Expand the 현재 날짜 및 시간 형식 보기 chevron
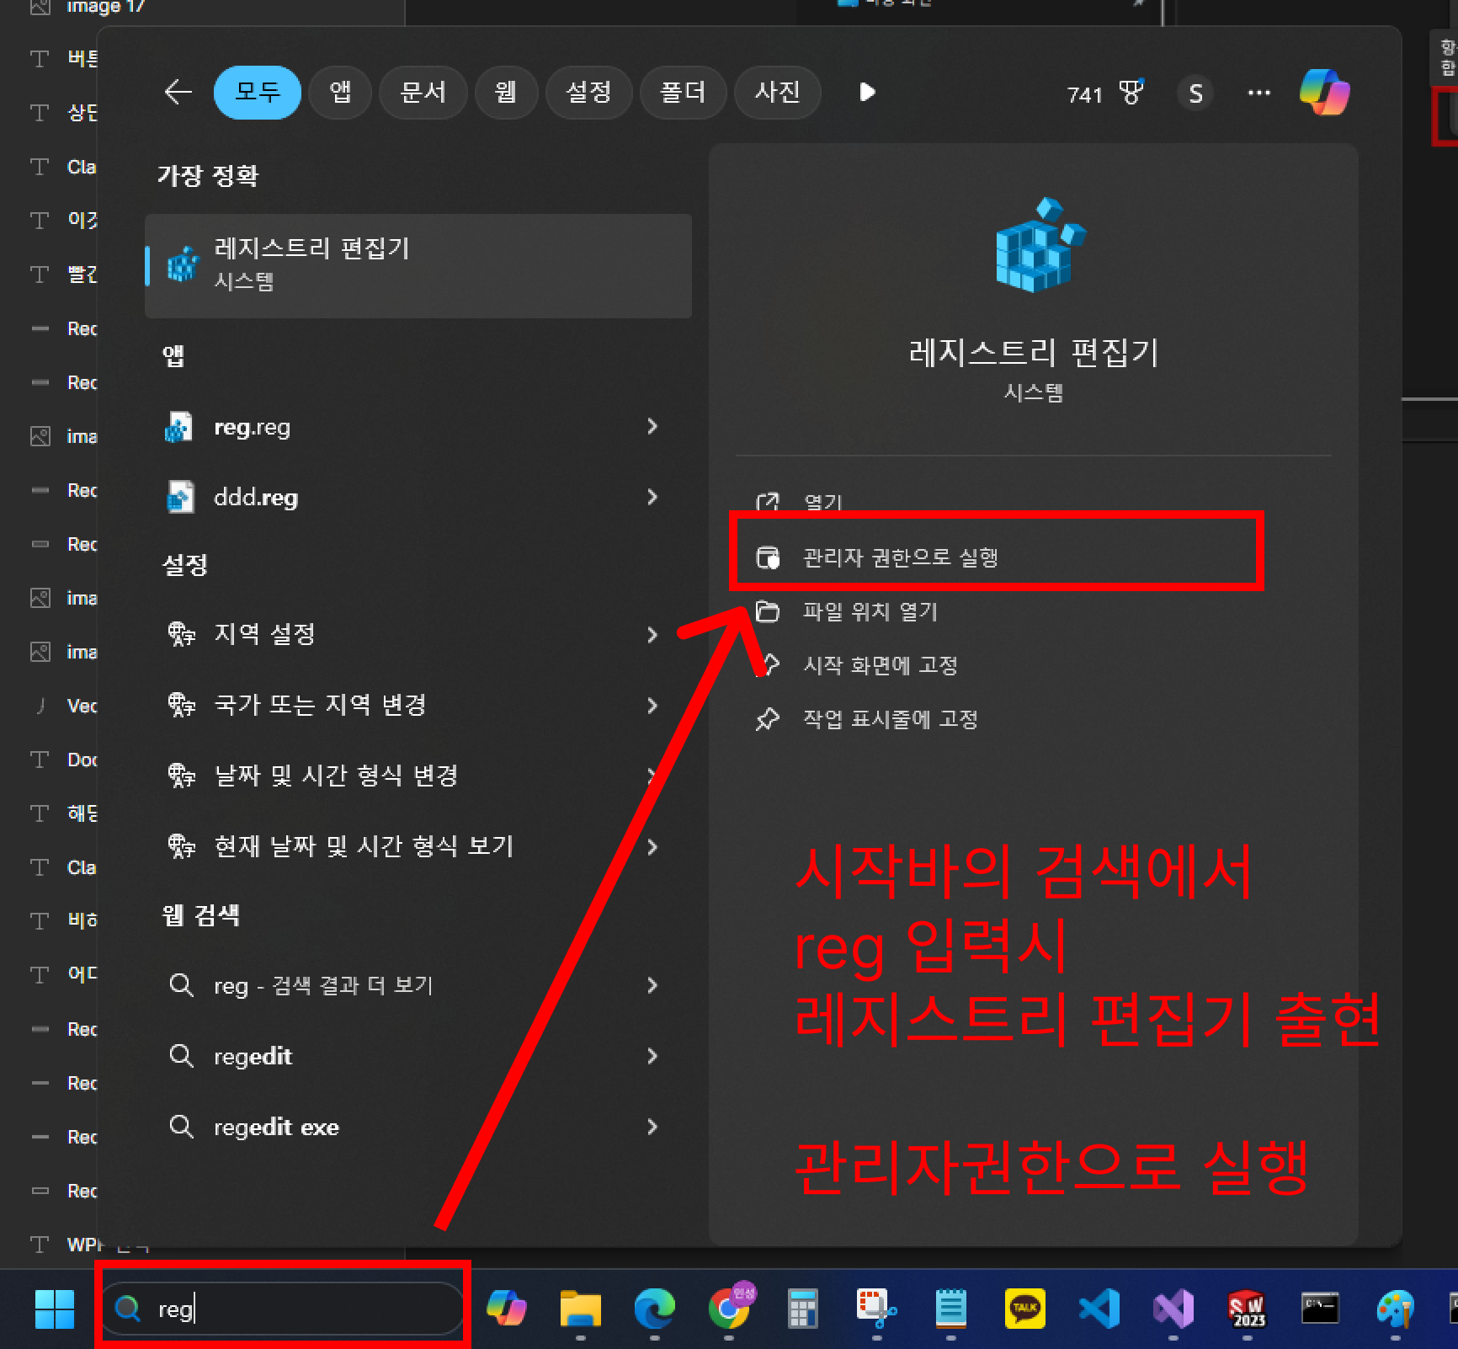Image resolution: width=1458 pixels, height=1349 pixels. pos(652,847)
